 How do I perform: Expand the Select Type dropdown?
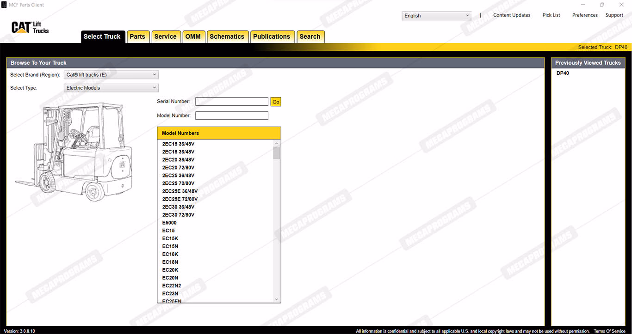pos(111,88)
